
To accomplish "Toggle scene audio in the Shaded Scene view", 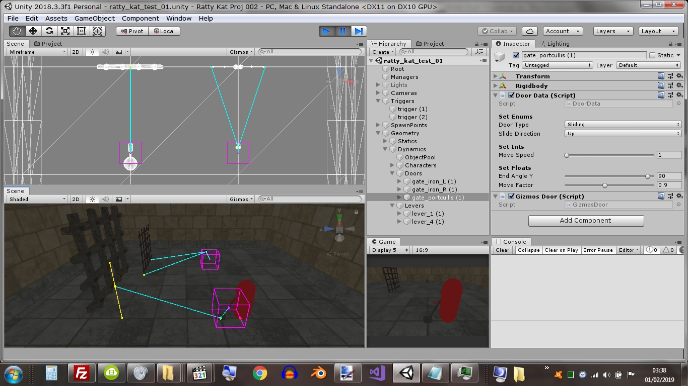I will tap(105, 199).
